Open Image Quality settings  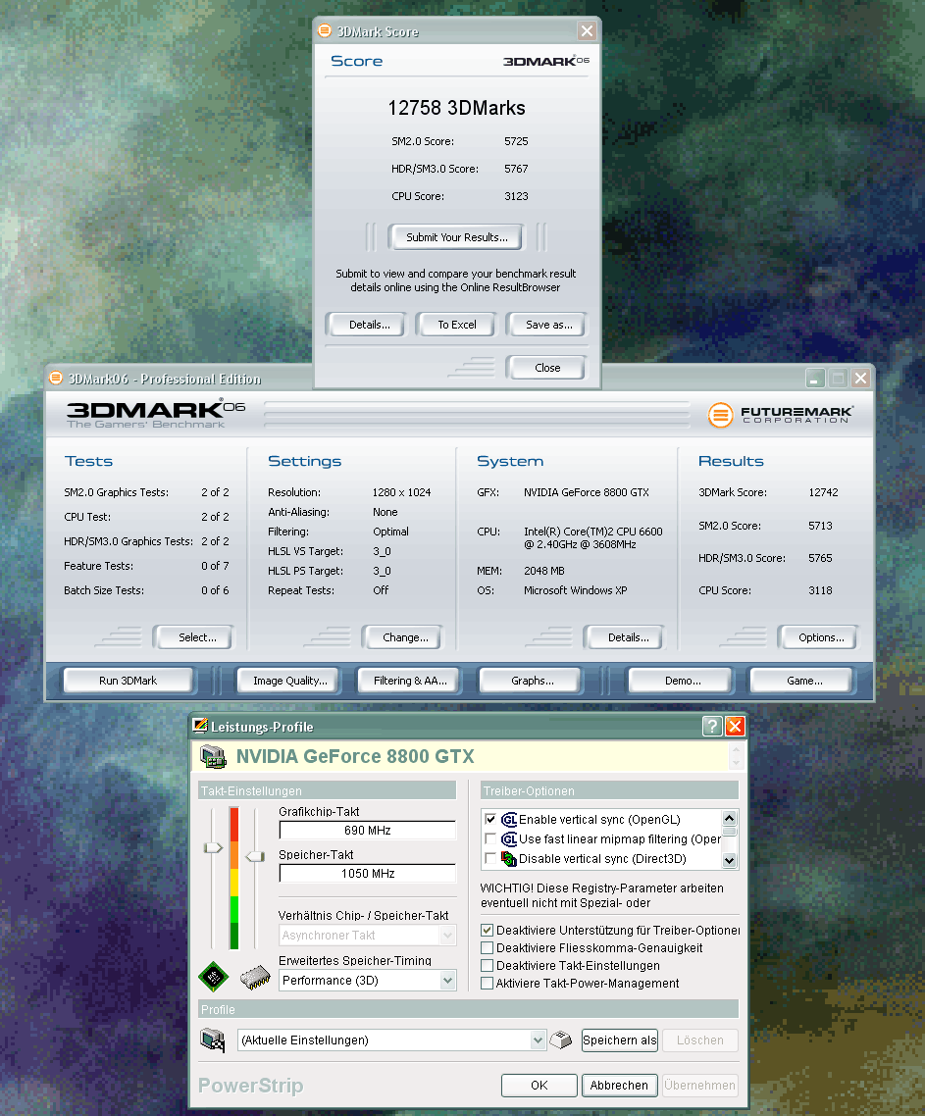tap(289, 681)
